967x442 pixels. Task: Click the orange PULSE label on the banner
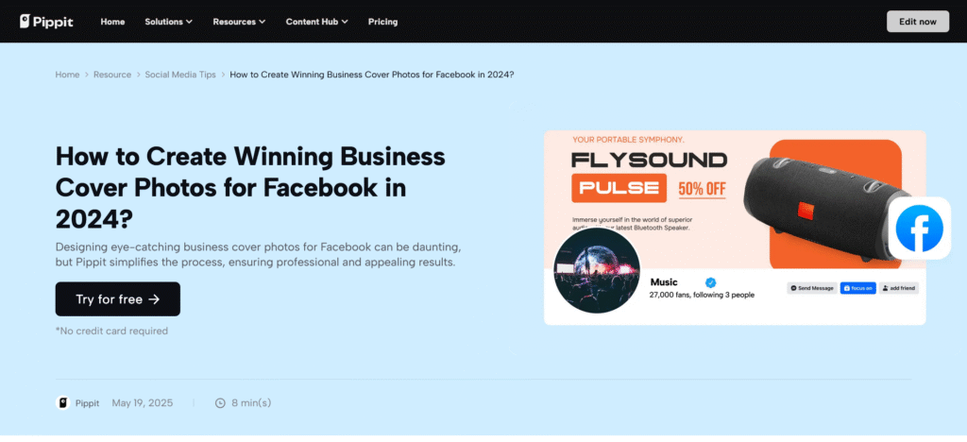coord(619,188)
